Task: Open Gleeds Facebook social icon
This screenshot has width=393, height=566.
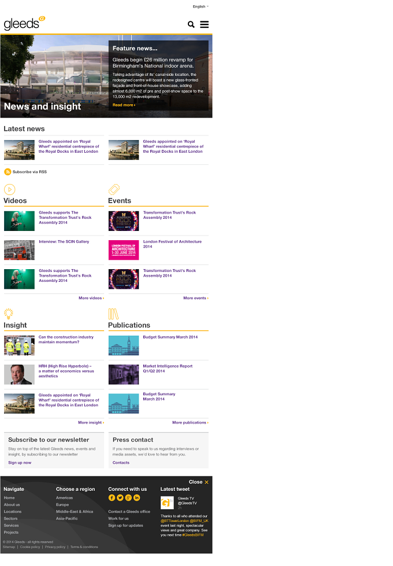Action: point(112,498)
